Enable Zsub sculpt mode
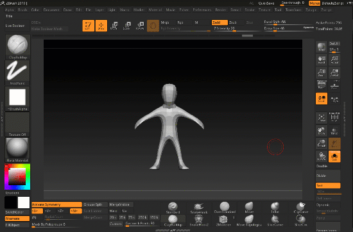This screenshot has height=232, width=353. coord(236,22)
